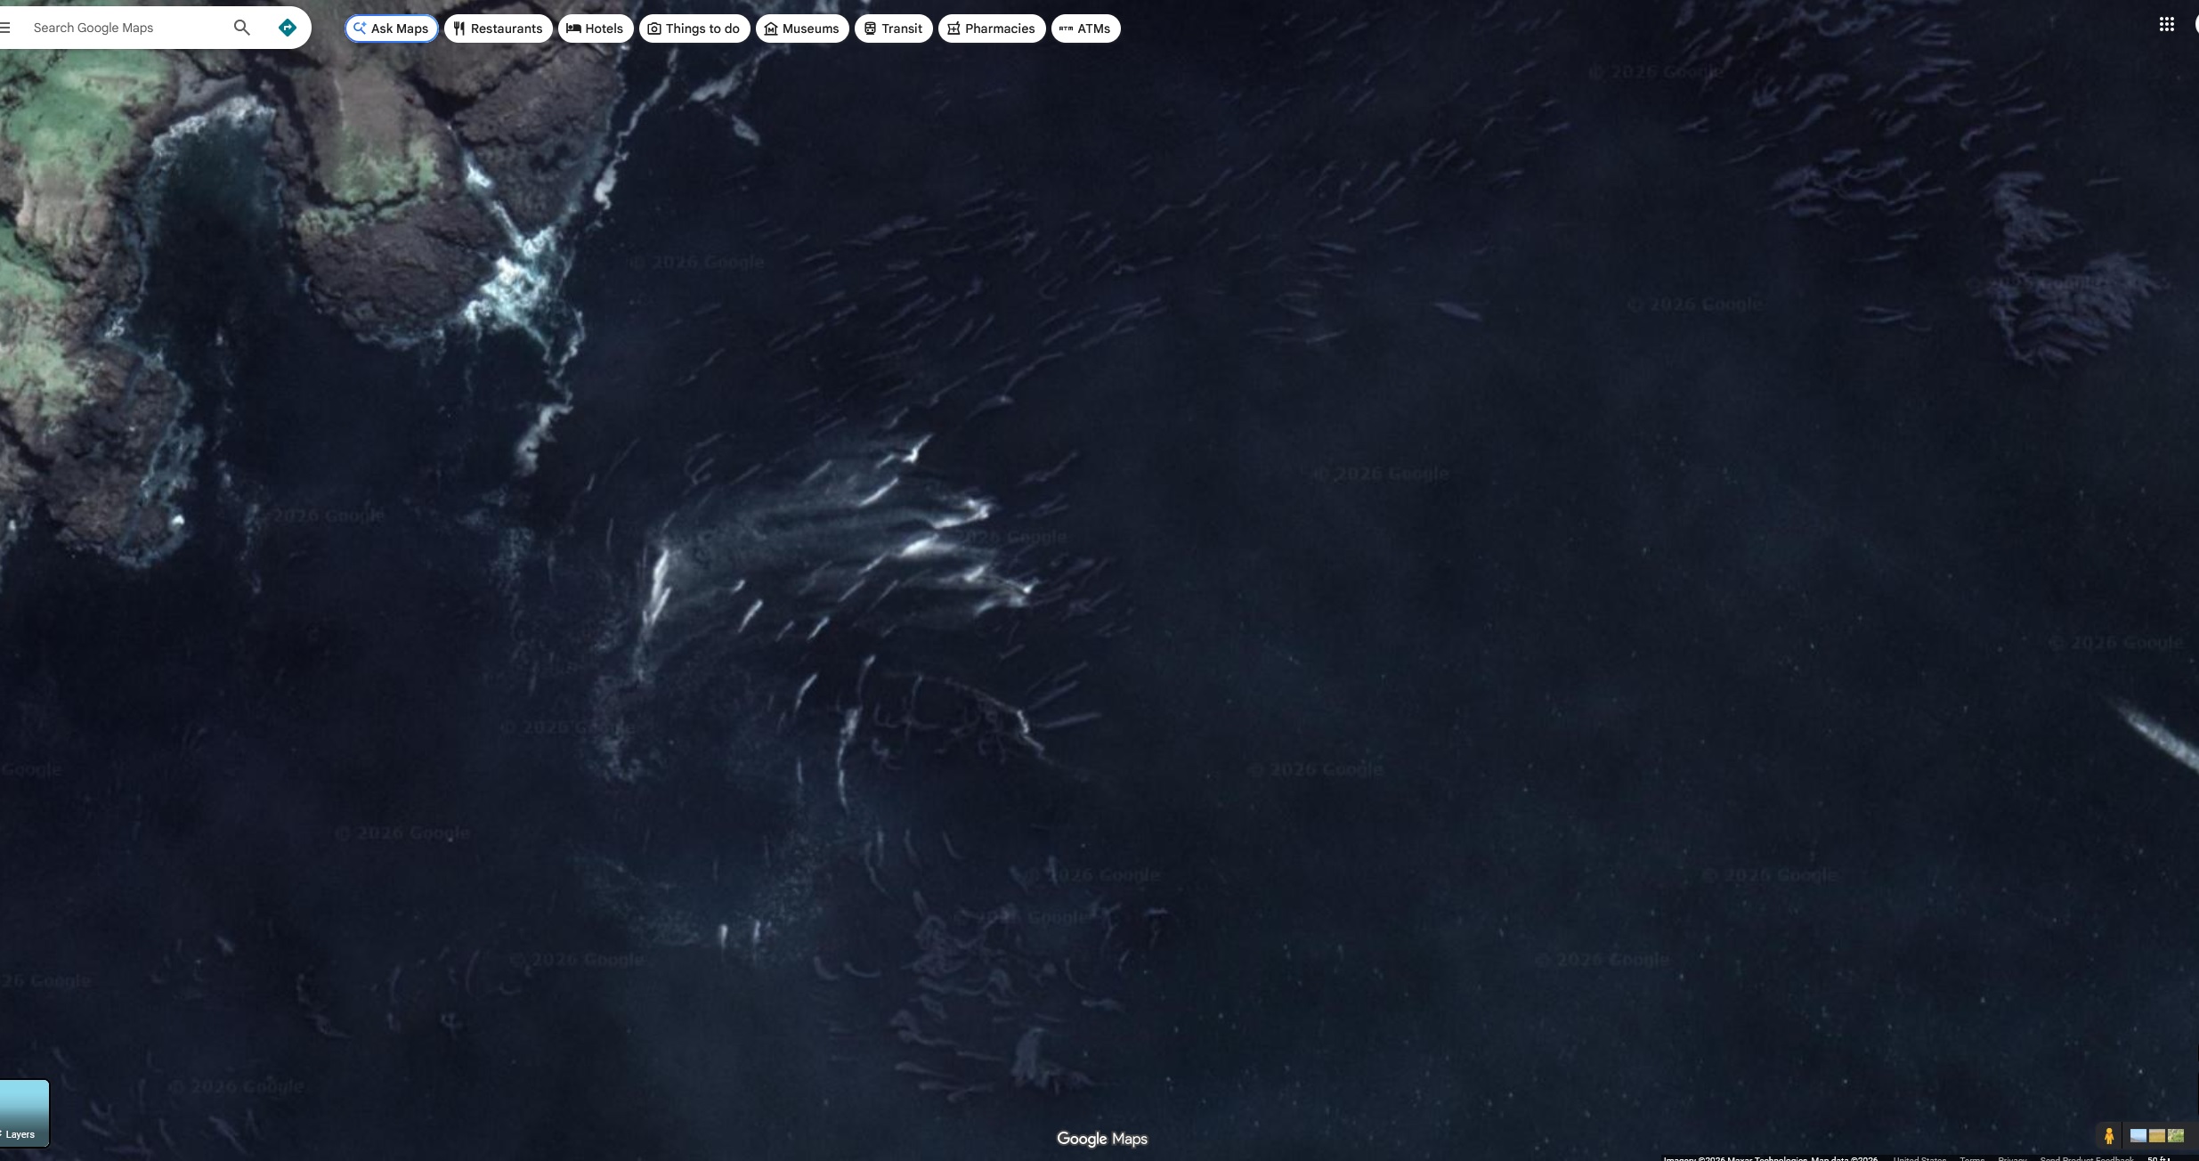Select the ATMs chip

pos(1084,28)
